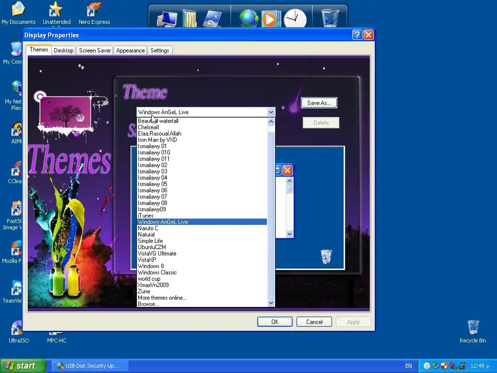Click the clock icon in the top dock
The height and width of the screenshot is (373, 497).
pyautogui.click(x=295, y=18)
